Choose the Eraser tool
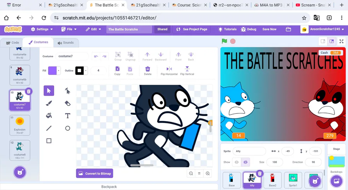348x190 pixels. point(67,103)
